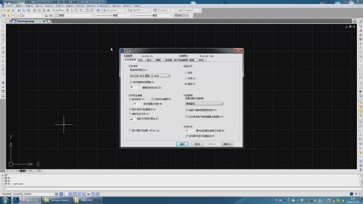Image resolution: width=363 pixels, height=204 pixels.
Task: Enable 维护日志文件 checkbox
Action: (x=130, y=114)
